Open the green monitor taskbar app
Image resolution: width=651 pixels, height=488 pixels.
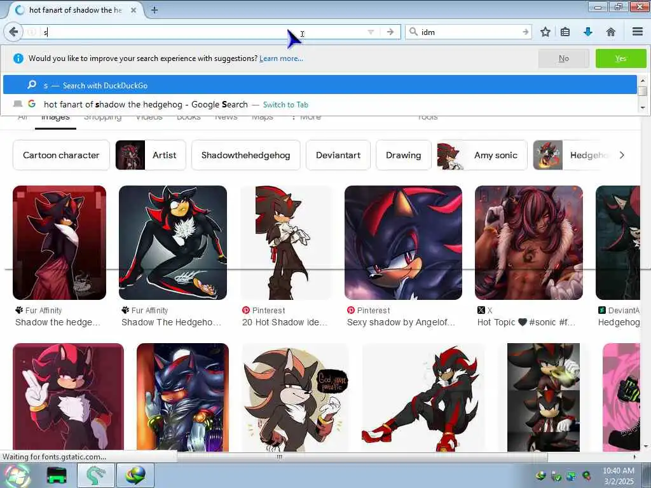[57, 475]
